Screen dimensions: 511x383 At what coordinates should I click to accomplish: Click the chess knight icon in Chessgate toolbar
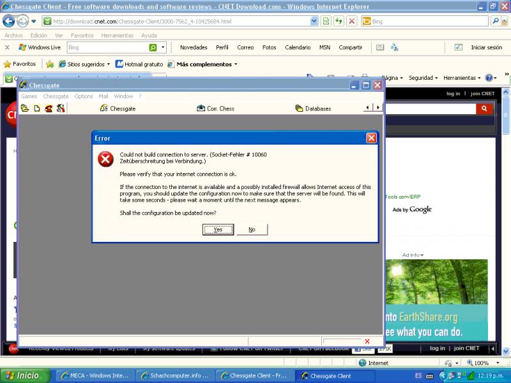pos(61,108)
